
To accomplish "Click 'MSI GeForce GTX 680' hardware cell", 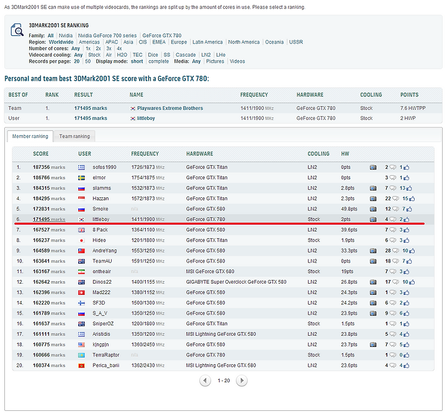I will point(210,271).
